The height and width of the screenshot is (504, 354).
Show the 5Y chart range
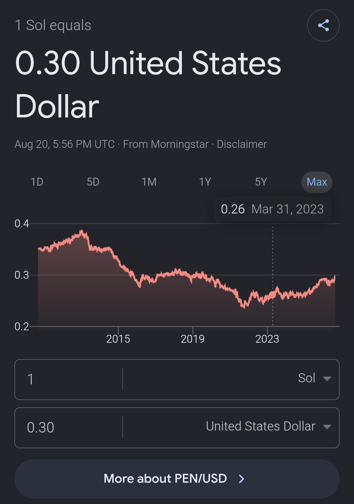261,182
